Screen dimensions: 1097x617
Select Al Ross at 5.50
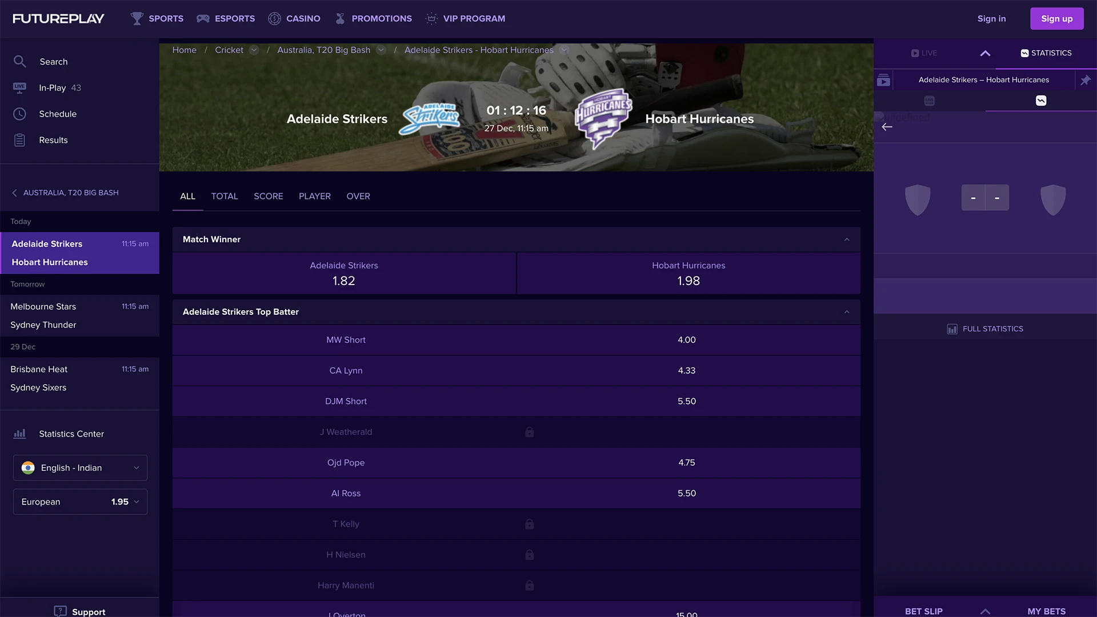coord(517,494)
